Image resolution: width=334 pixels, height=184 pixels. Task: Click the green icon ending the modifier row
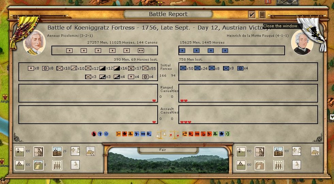[x=227, y=134]
